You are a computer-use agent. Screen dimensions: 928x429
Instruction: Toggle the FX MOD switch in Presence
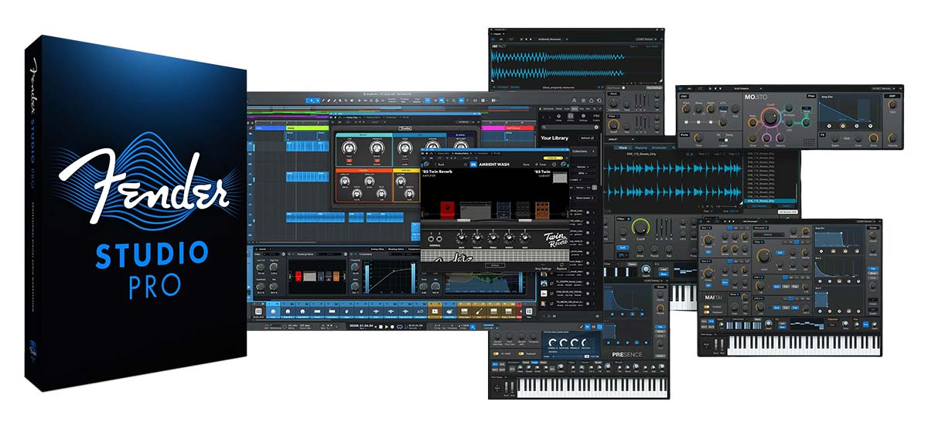tap(496, 353)
